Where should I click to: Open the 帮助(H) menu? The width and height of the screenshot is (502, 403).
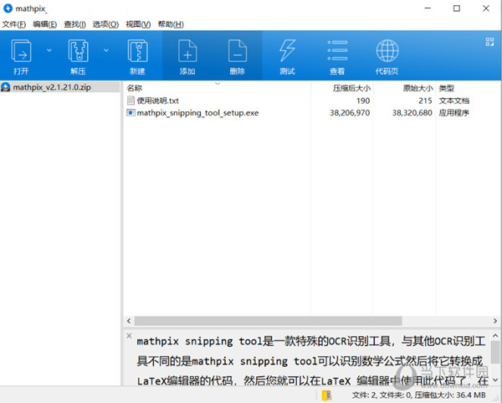pos(171,24)
